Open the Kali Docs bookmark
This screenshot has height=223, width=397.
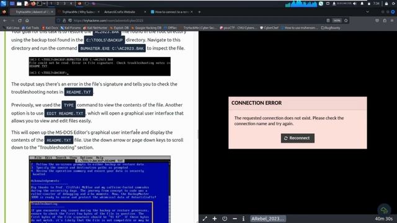50,28
